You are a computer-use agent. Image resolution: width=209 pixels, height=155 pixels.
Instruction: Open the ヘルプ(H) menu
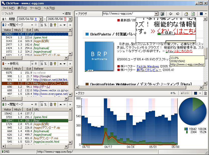[49, 8]
